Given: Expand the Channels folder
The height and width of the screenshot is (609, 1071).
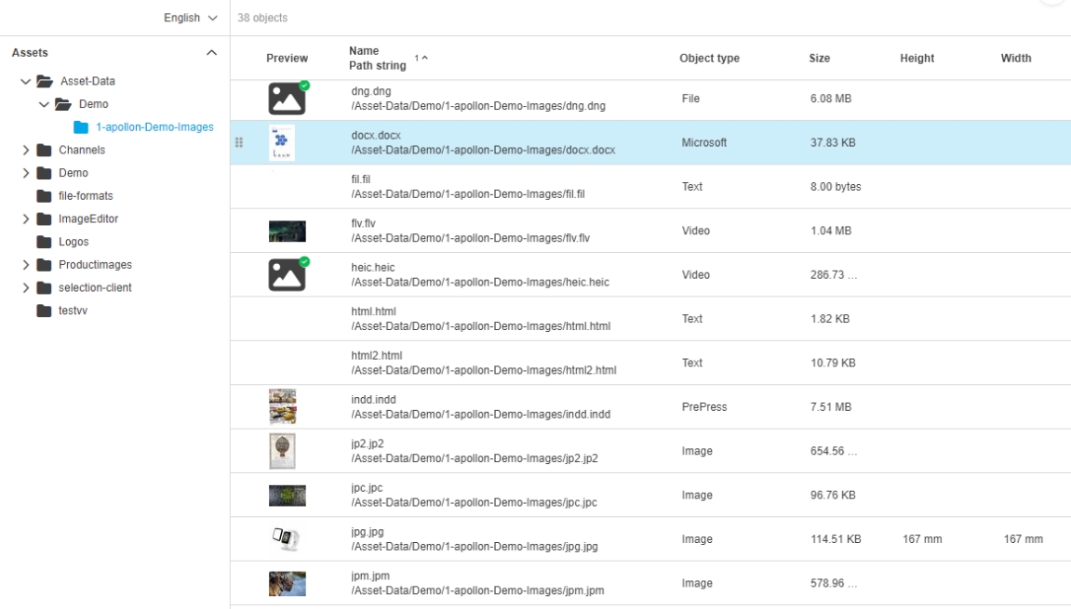Looking at the screenshot, I should click(x=25, y=150).
